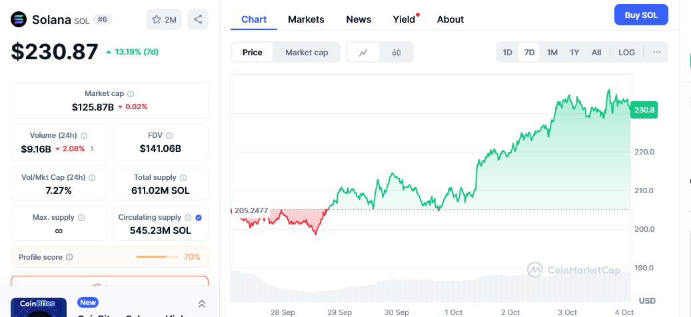Collapse the CoinBites panel with chevron

click(x=201, y=304)
